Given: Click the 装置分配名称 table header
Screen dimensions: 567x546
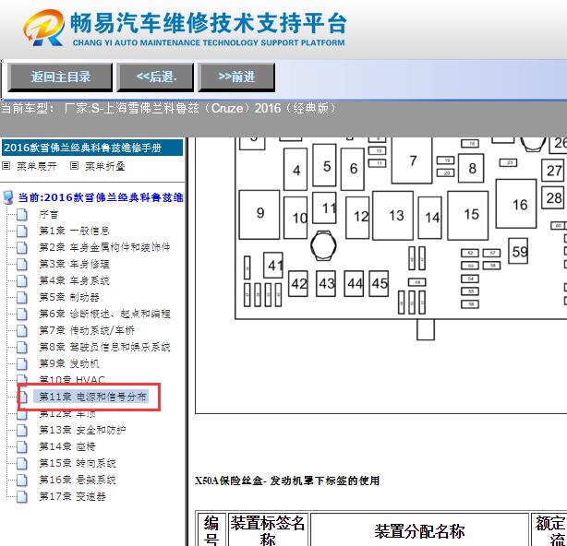Looking at the screenshot, I should [419, 531].
